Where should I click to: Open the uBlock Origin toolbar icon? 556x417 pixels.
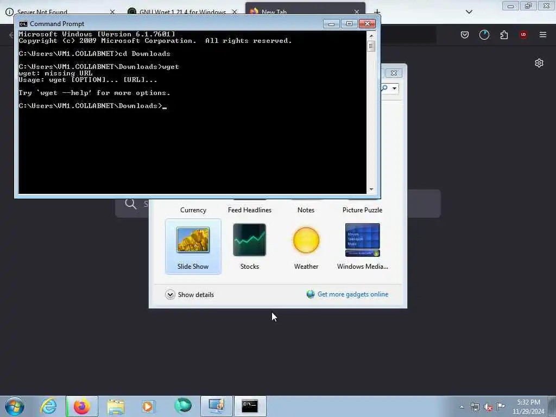[523, 34]
